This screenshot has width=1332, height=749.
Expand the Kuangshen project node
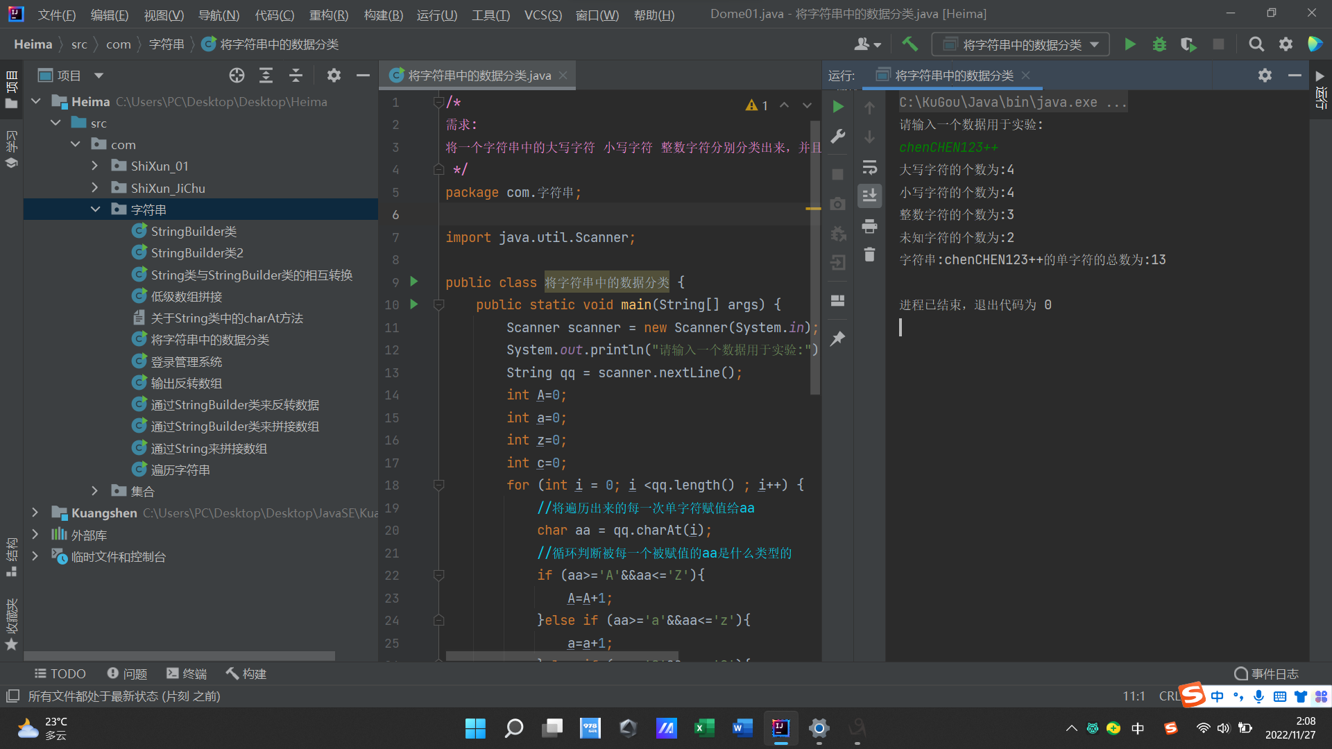point(35,513)
